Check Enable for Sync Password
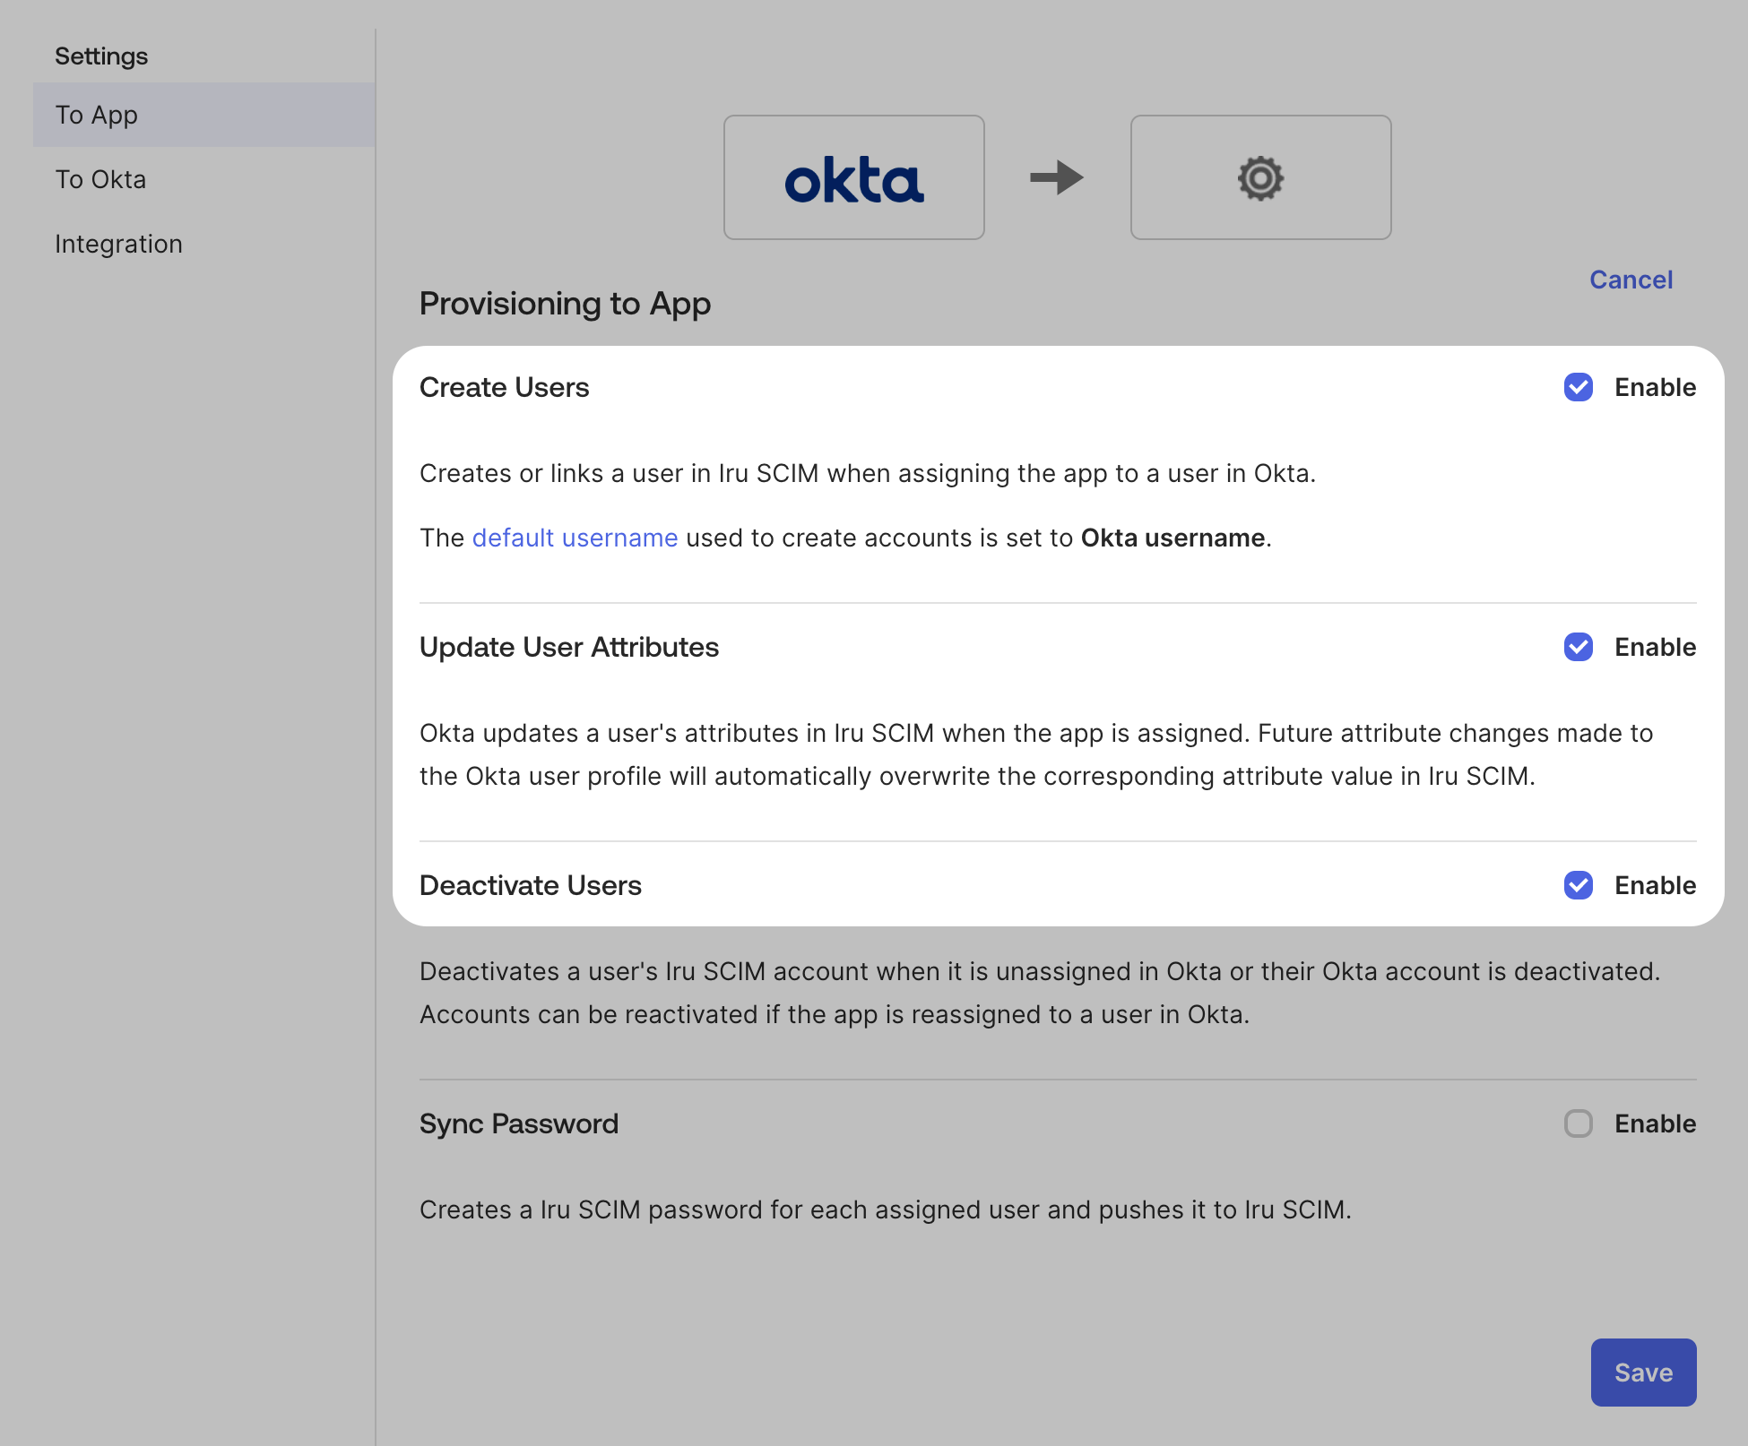The width and height of the screenshot is (1748, 1446). [1579, 1123]
